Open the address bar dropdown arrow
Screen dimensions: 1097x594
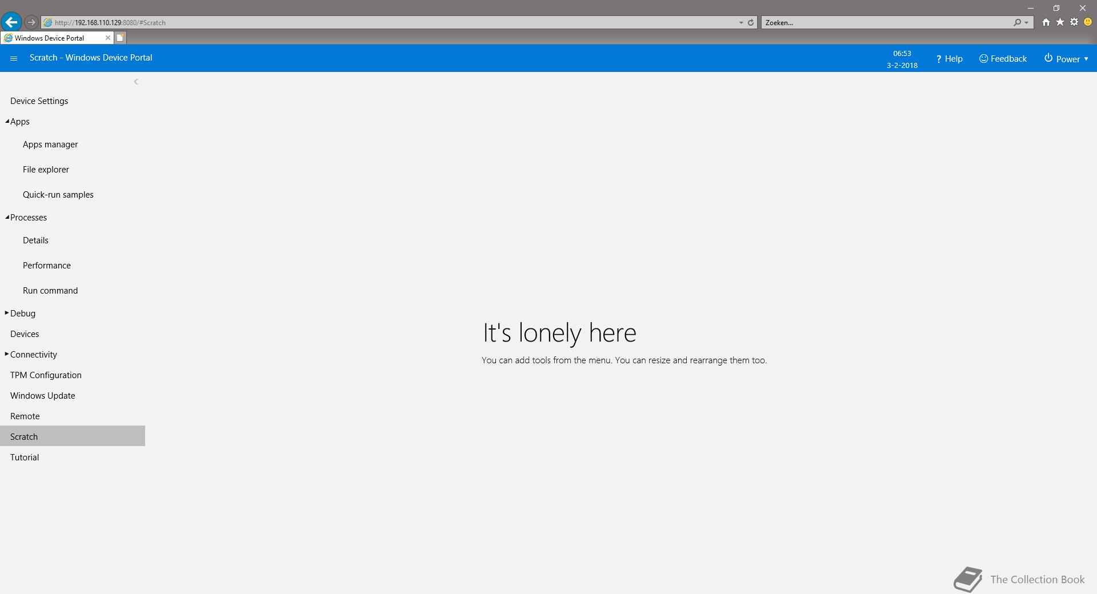pyautogui.click(x=741, y=23)
